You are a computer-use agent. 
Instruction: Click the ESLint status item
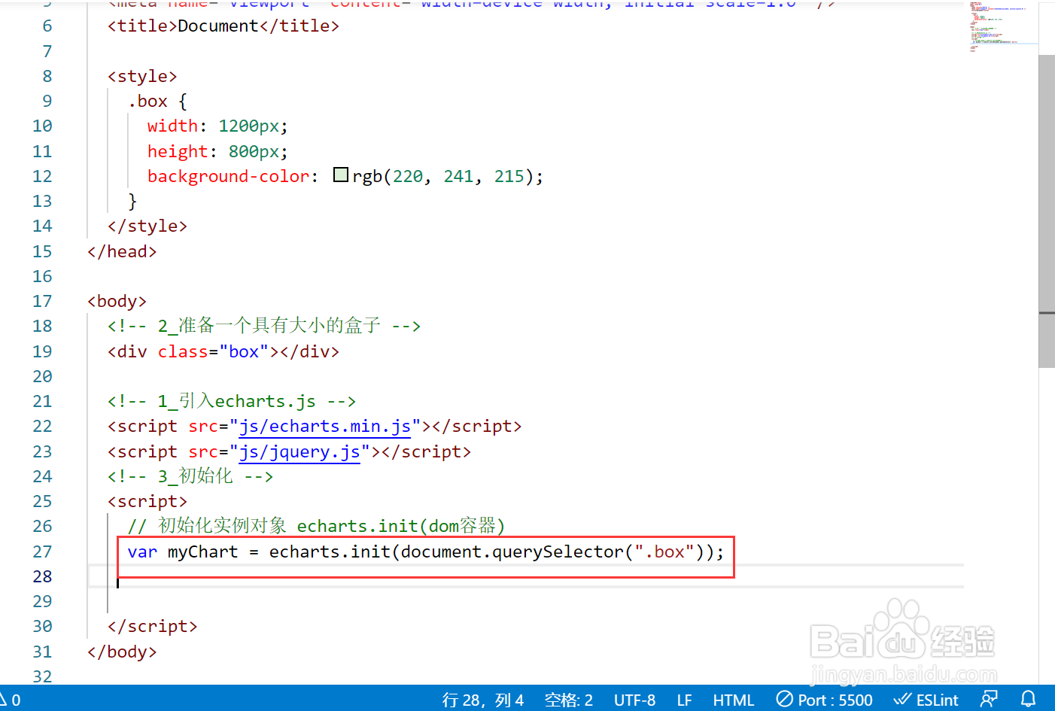coord(926,700)
